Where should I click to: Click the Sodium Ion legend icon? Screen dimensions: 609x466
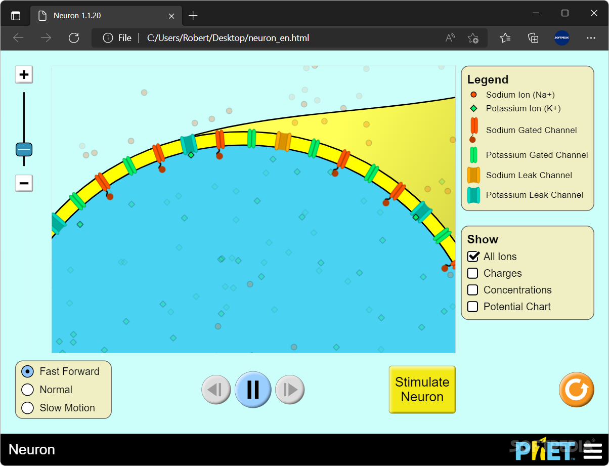pos(473,95)
